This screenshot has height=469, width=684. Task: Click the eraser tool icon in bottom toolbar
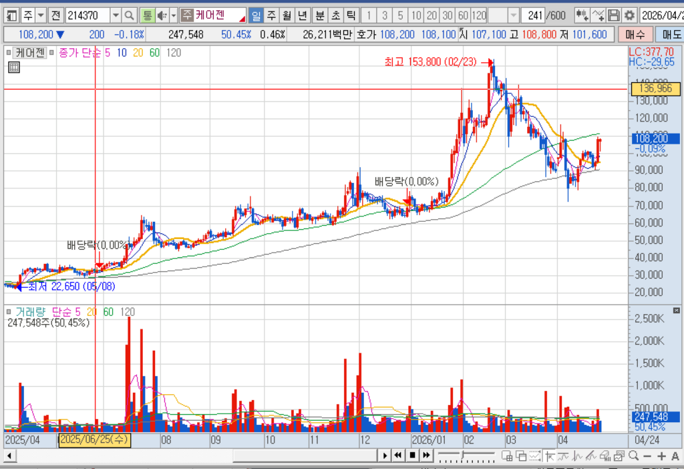click(605, 456)
